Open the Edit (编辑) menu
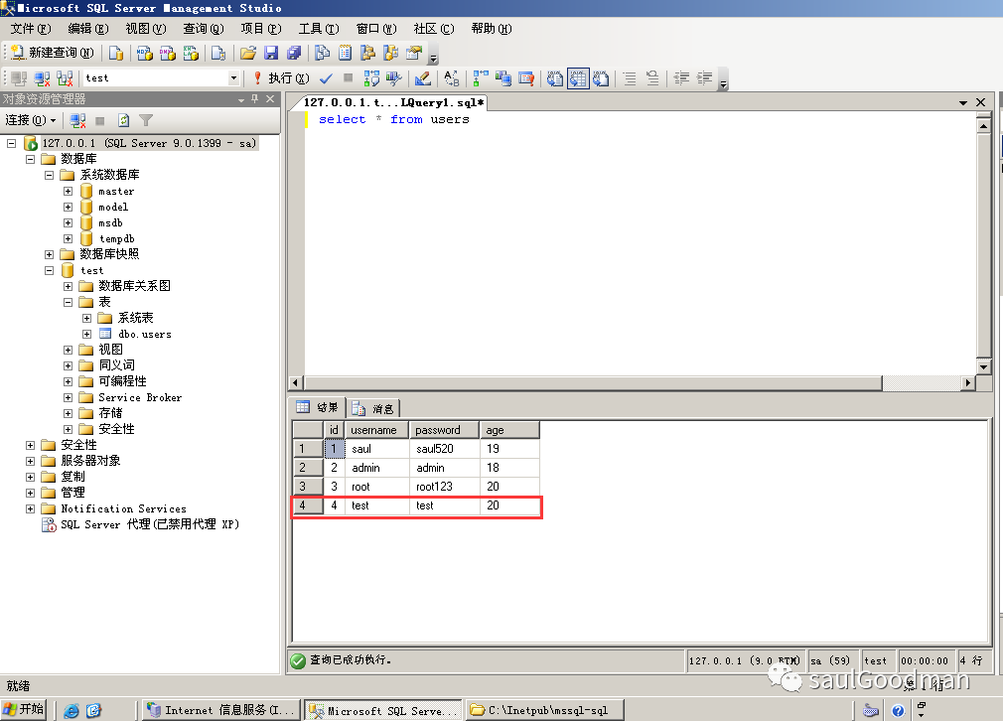This screenshot has height=721, width=1003. [88, 29]
